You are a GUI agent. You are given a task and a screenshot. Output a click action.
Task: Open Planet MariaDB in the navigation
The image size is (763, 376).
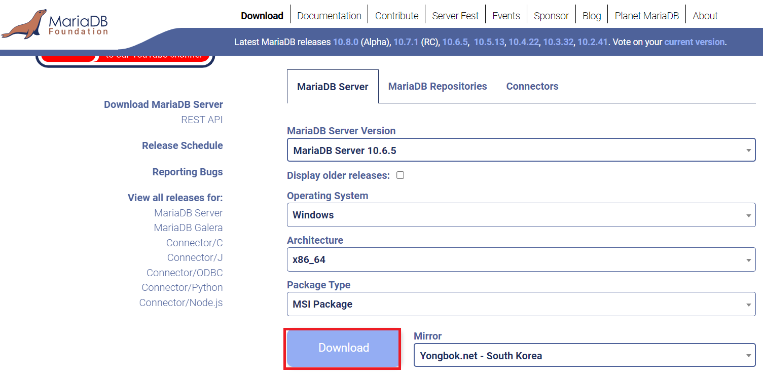(647, 16)
